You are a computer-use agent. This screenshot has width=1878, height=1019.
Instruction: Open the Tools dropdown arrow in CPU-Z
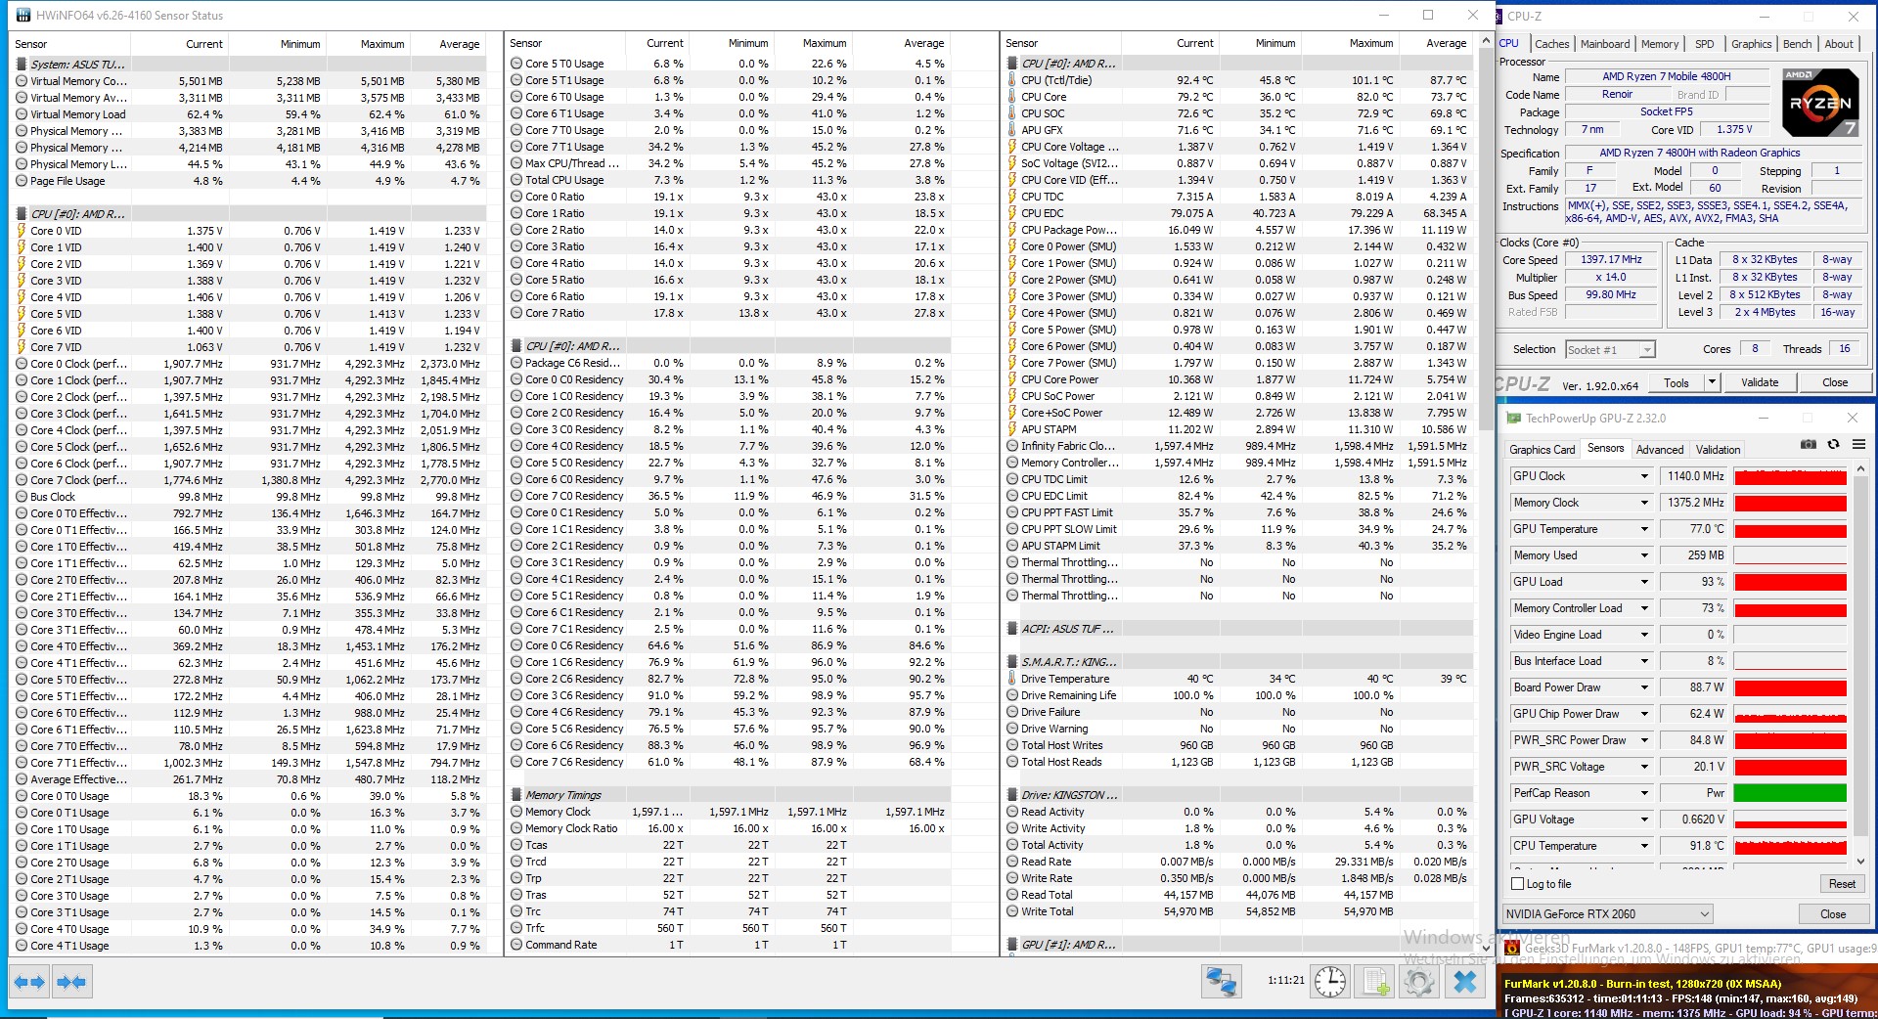1712,383
